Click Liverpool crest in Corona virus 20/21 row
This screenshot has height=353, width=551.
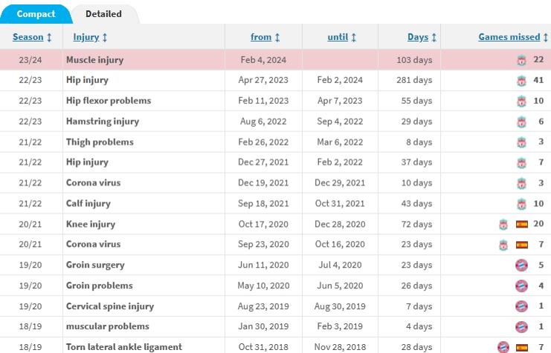tap(503, 245)
